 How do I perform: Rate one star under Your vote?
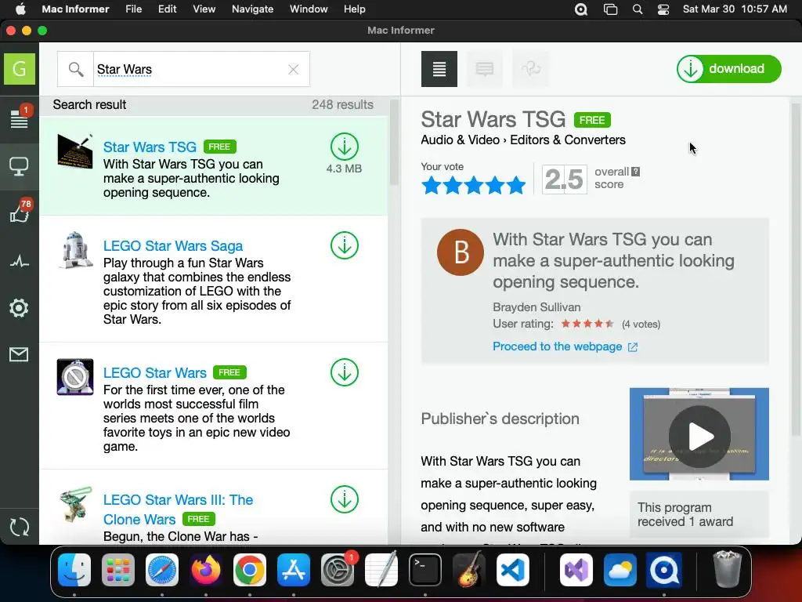point(432,185)
